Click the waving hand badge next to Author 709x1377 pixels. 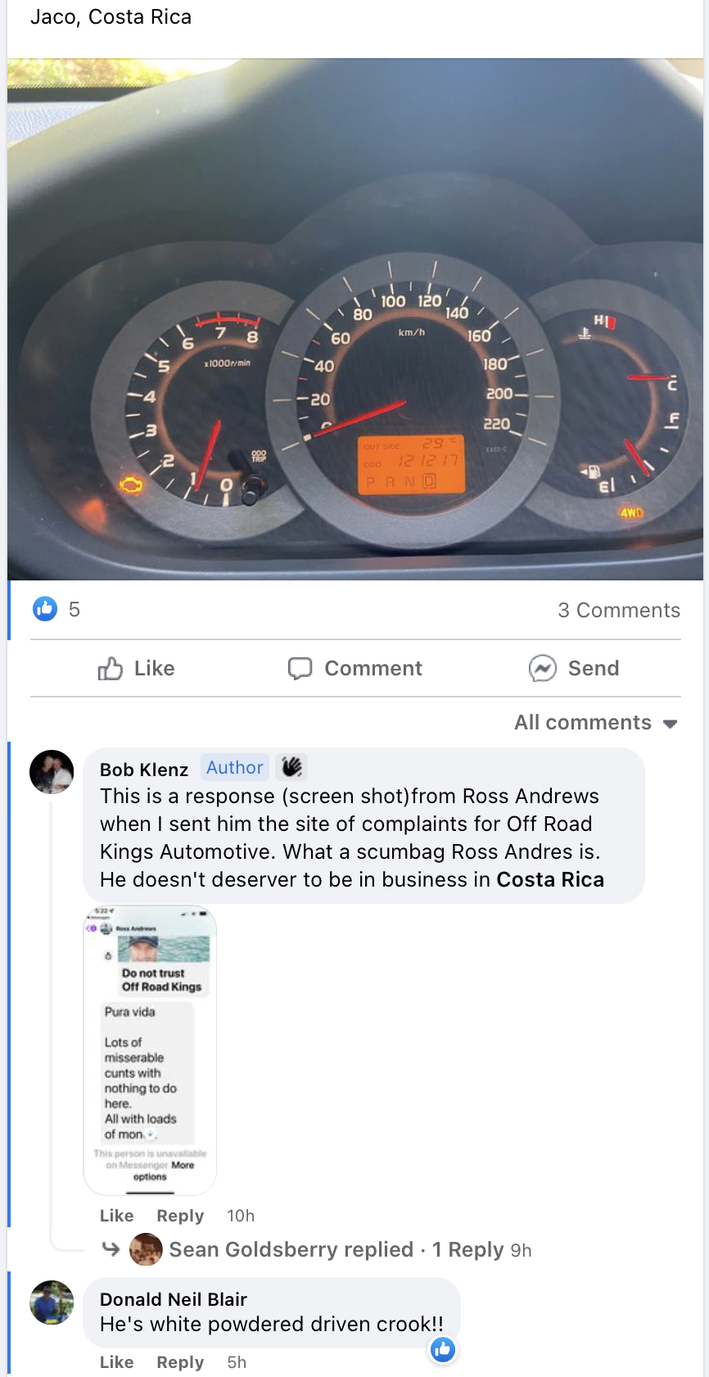(x=291, y=767)
